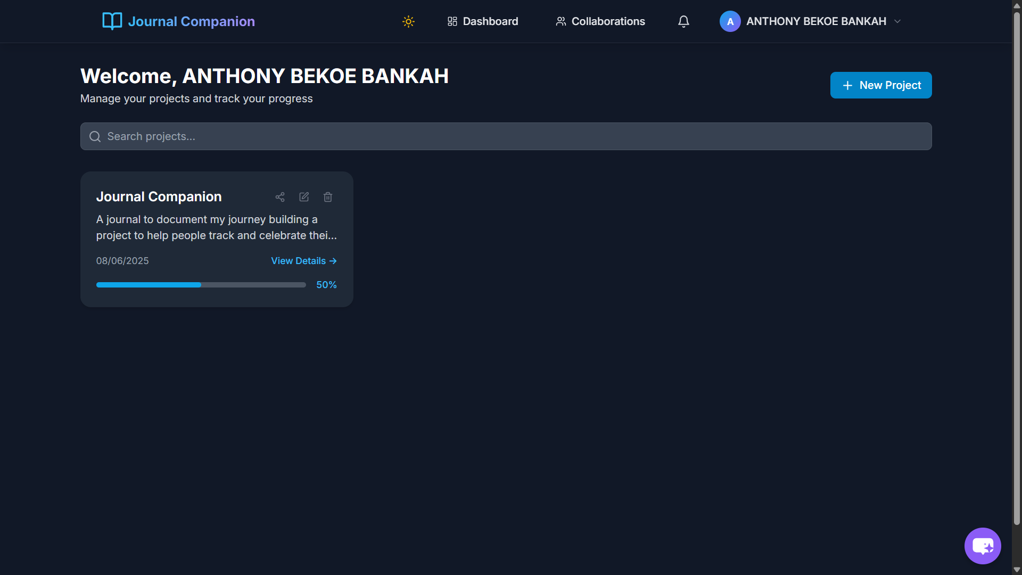The height and width of the screenshot is (575, 1022).
Task: Click the share icon on Journal Companion card
Action: point(280,197)
